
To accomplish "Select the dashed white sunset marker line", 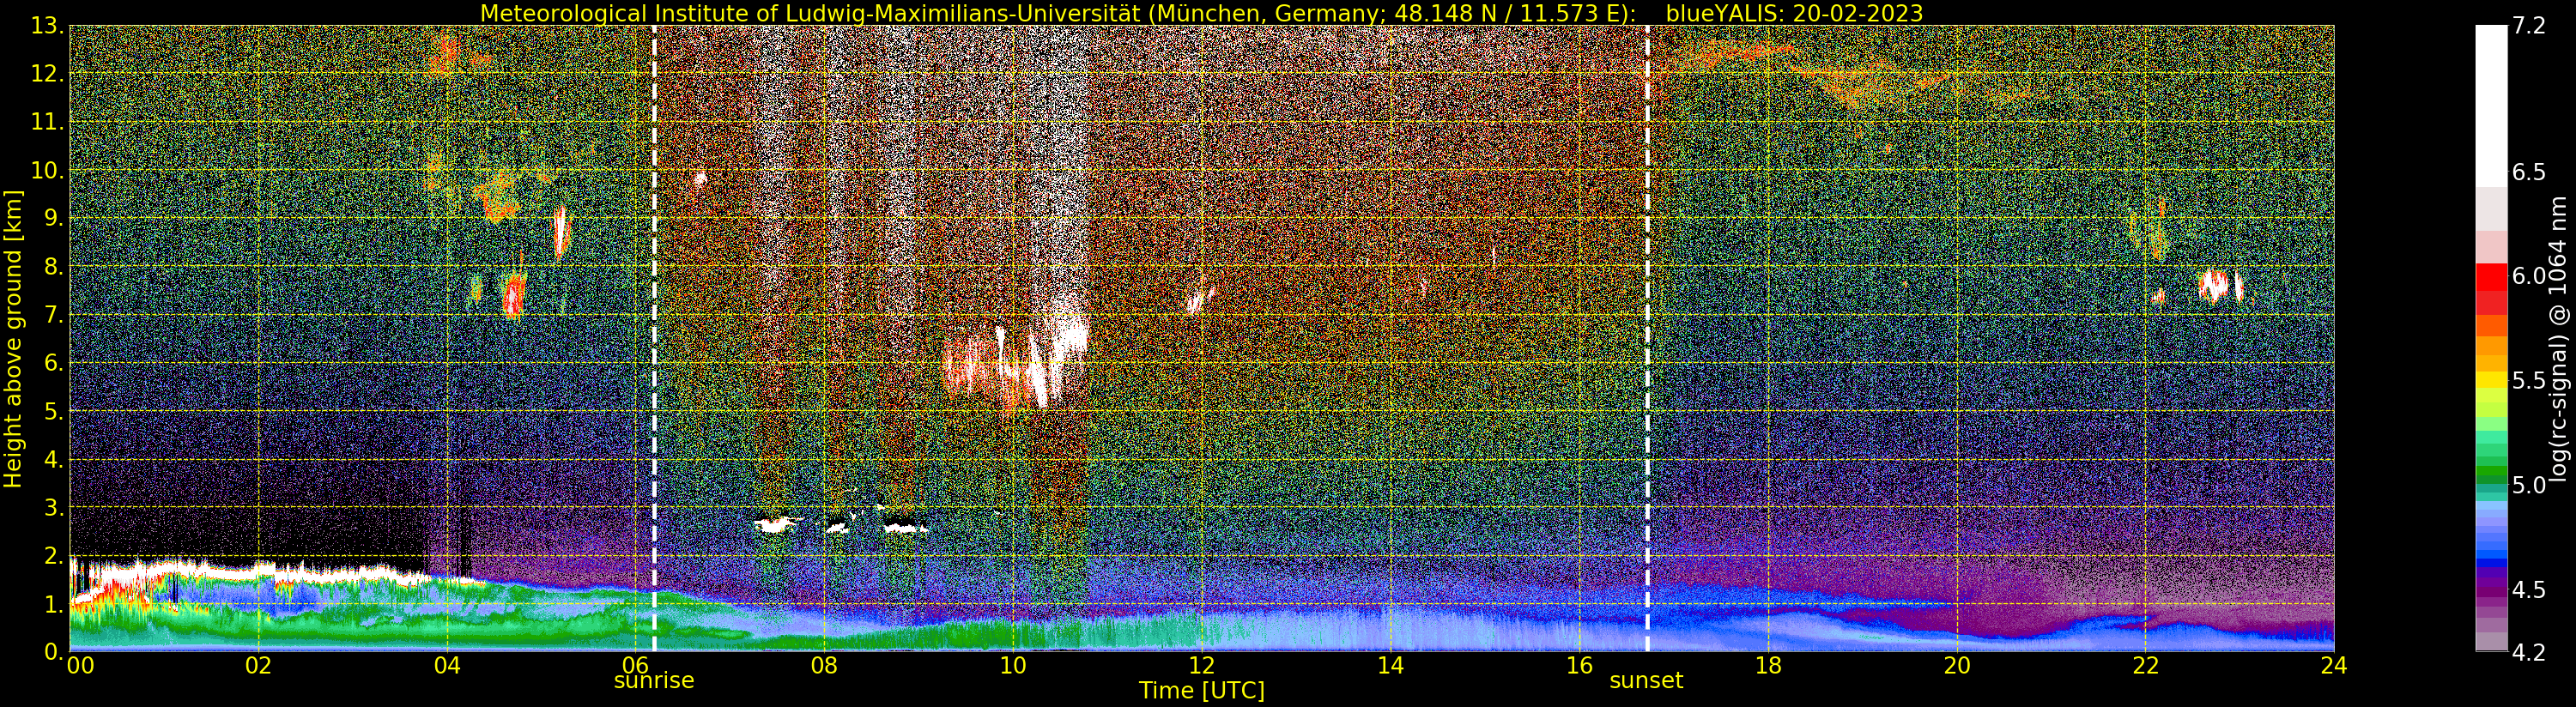I will click(x=1647, y=338).
